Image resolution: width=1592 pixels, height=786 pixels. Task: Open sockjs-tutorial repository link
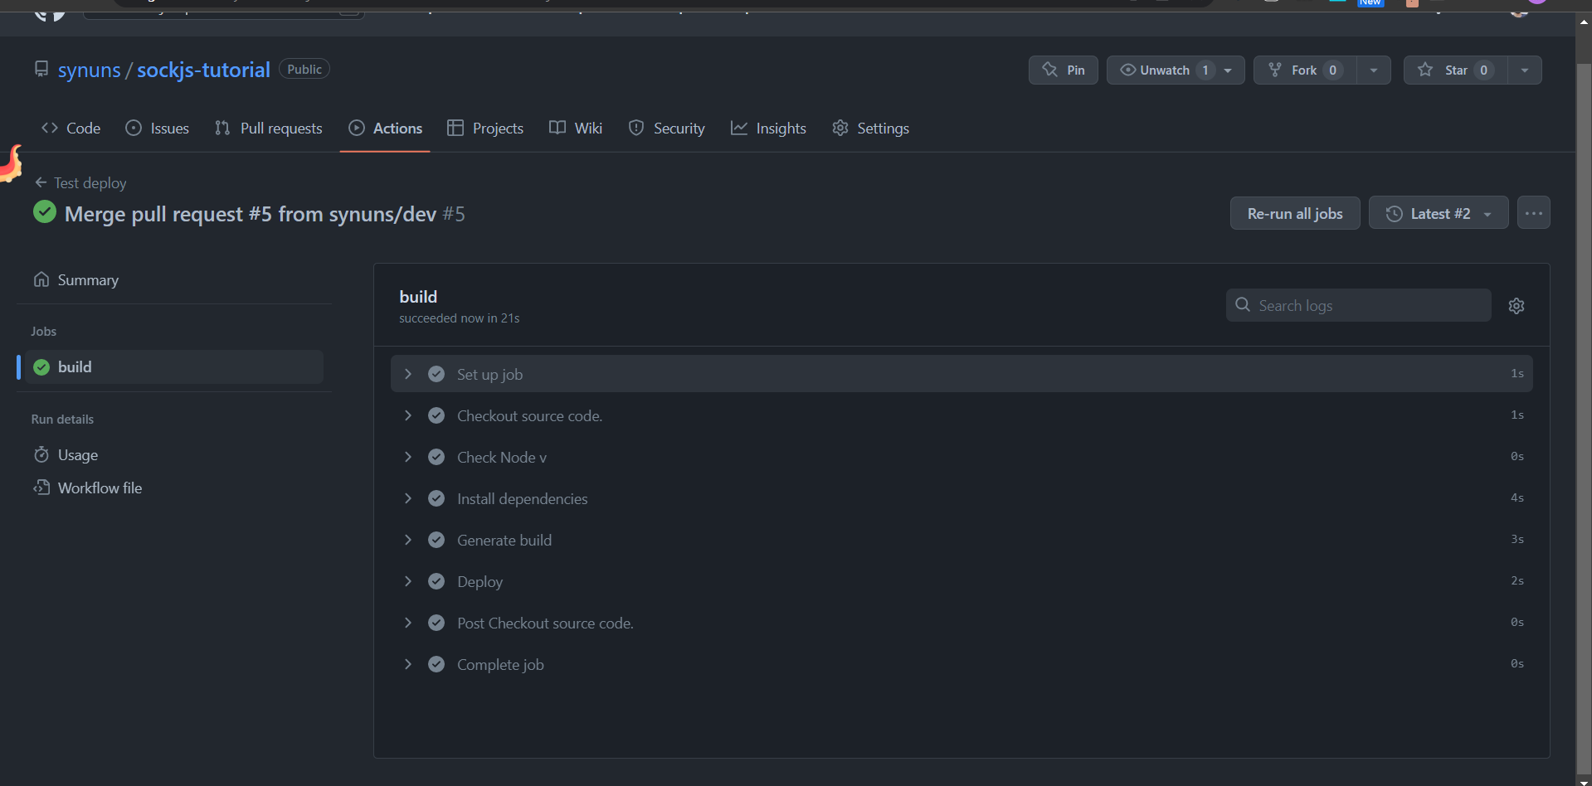[x=203, y=70]
